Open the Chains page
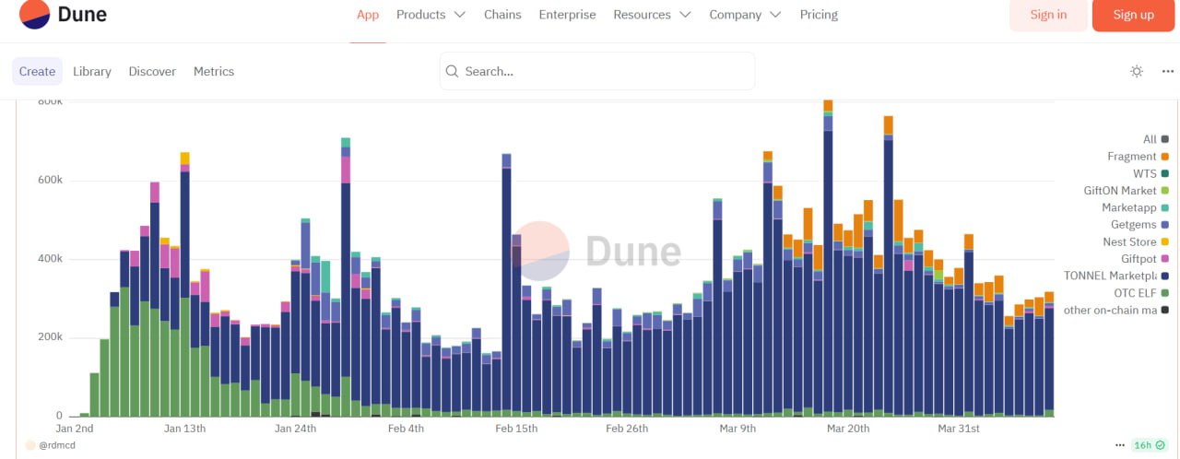 [502, 15]
